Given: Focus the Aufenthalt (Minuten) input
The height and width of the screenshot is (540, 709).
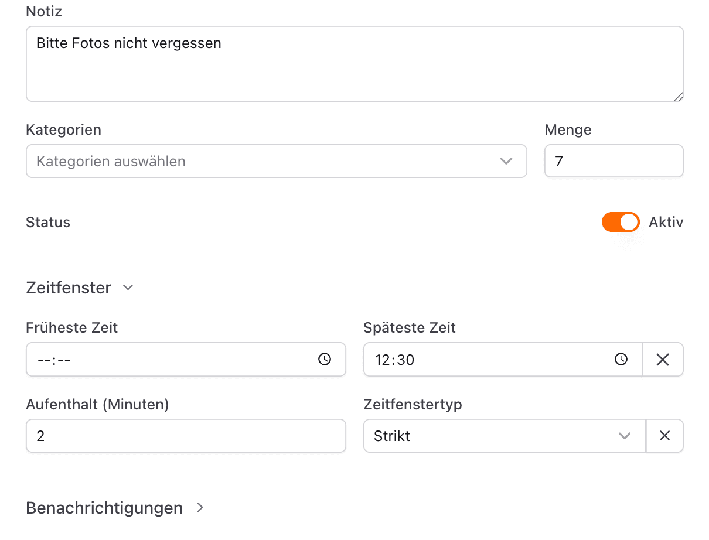Looking at the screenshot, I should click(x=186, y=436).
